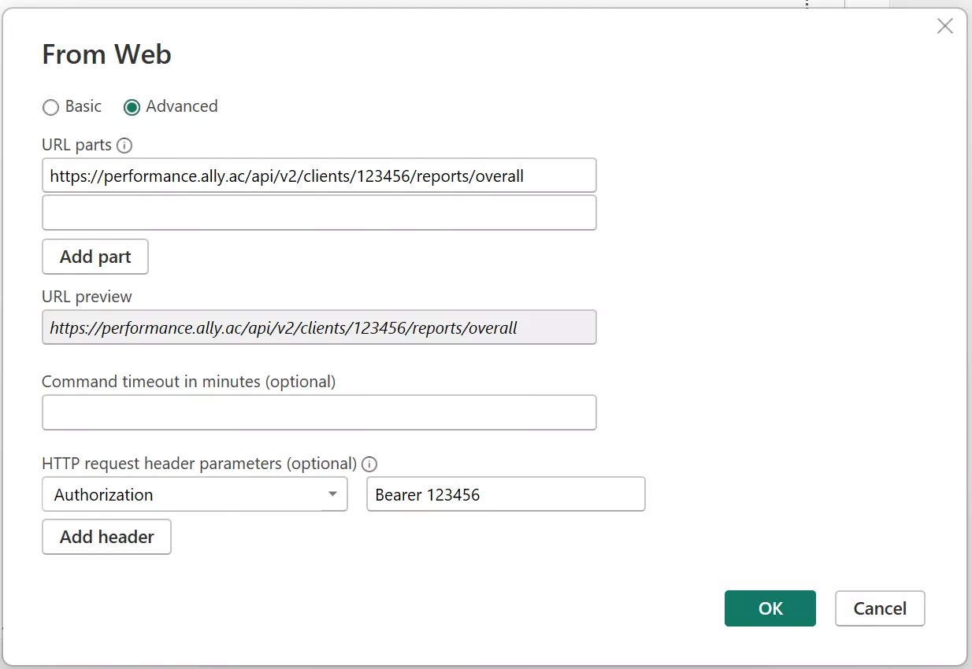This screenshot has height=669, width=972.
Task: Click the From Web dialog heading
Action: coord(106,55)
